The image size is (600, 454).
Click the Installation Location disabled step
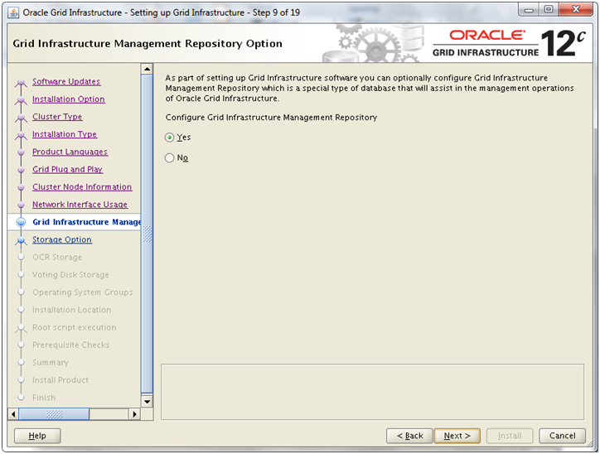72,310
